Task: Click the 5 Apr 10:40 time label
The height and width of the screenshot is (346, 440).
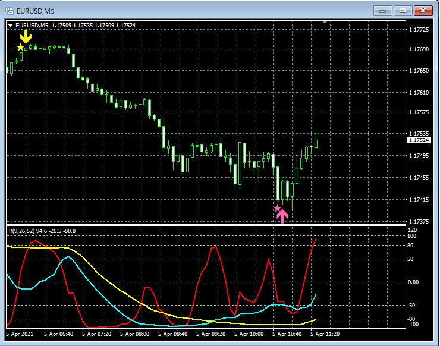Action: pyautogui.click(x=287, y=334)
